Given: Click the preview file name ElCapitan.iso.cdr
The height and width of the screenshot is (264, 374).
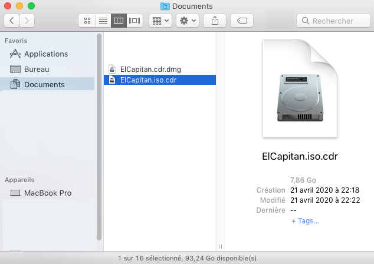Looking at the screenshot, I should (x=300, y=156).
